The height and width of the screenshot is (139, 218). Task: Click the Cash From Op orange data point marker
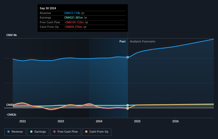(127, 108)
